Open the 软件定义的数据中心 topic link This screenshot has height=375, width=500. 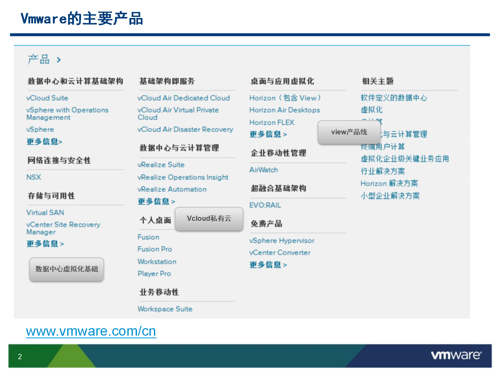tap(394, 98)
